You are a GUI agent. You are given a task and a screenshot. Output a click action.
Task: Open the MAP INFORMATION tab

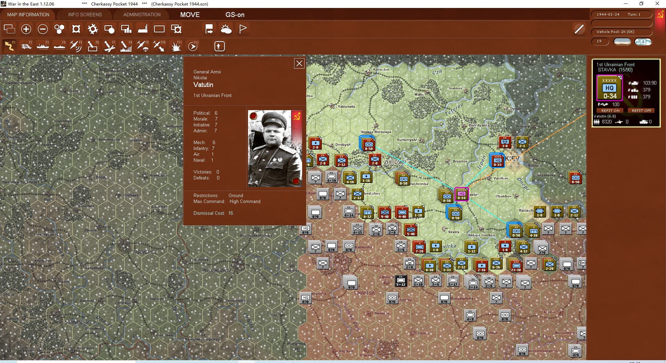click(28, 15)
